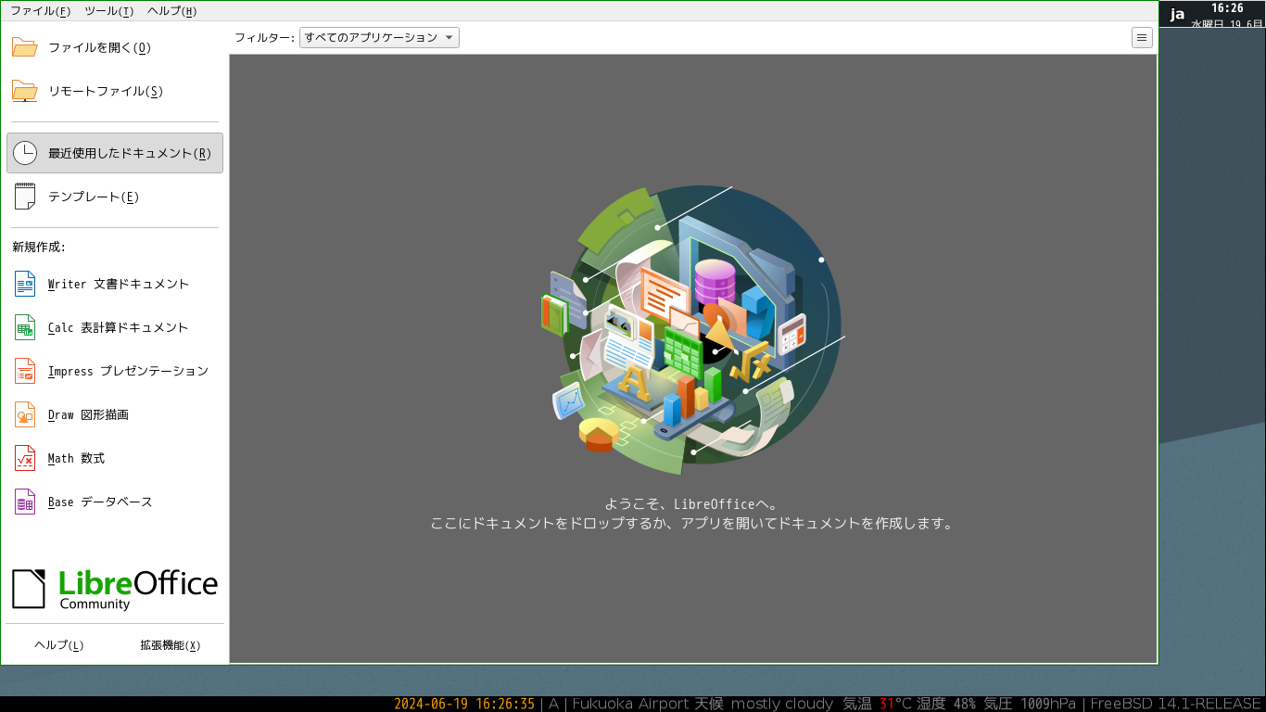
Task: Click the Draw drawing icon
Action: [x=24, y=414]
